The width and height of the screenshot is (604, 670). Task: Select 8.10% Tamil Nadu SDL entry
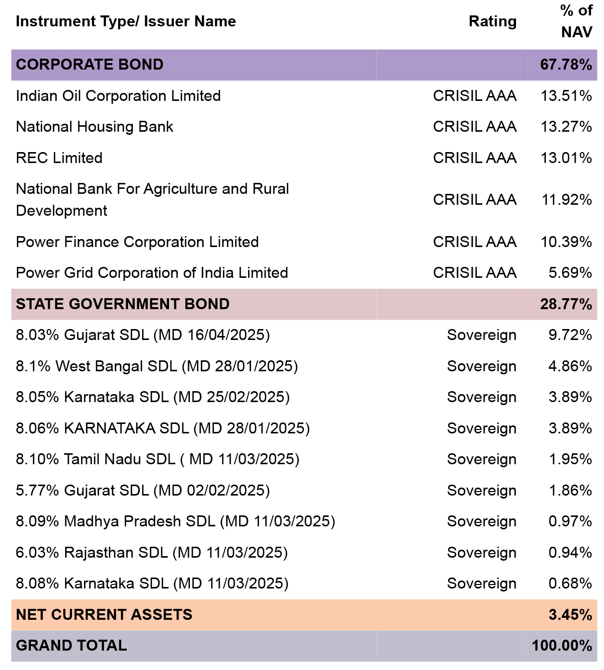click(304, 459)
